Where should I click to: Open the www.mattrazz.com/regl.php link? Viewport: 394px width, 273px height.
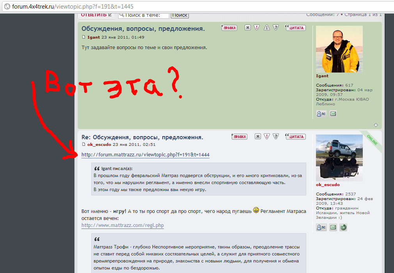(122, 225)
